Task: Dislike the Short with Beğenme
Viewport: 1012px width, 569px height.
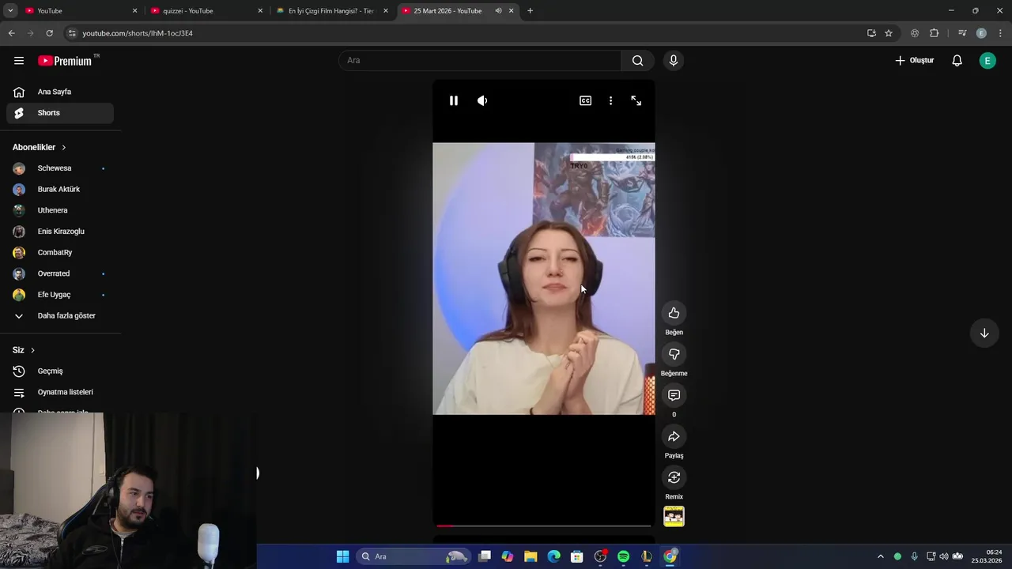Action: coord(674,354)
